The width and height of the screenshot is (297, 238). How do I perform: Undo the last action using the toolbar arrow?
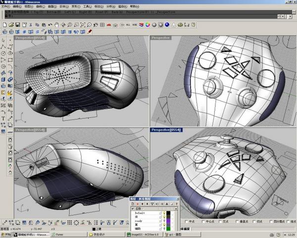50,25
